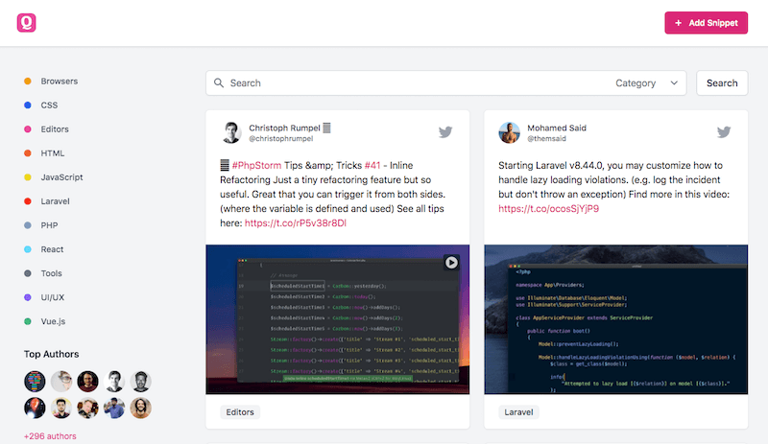Select the CSS category

[x=49, y=105]
